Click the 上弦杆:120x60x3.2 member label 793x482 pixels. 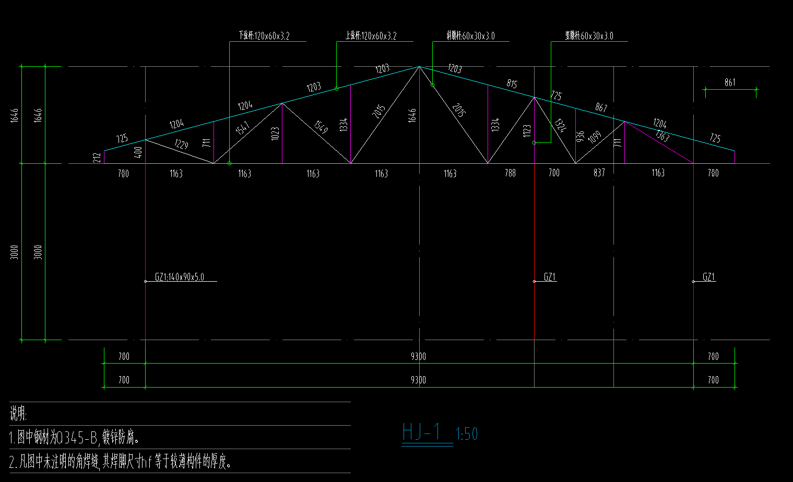371,36
